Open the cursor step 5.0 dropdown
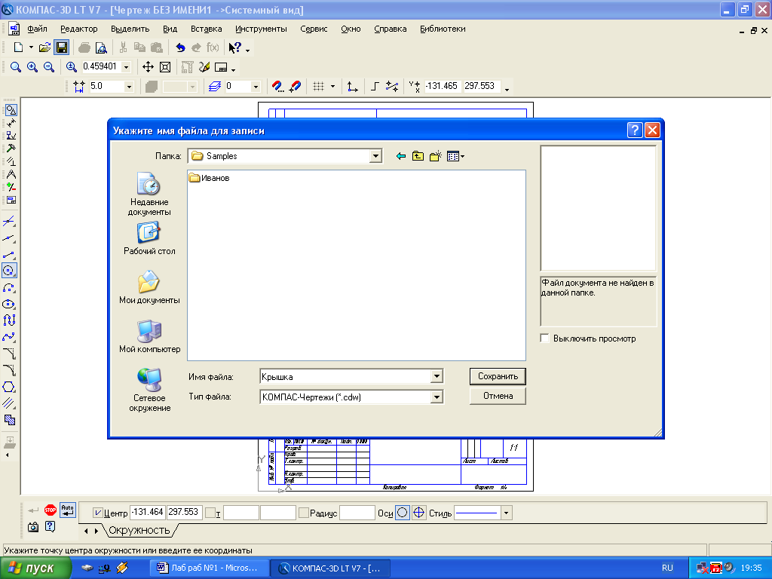772x579 pixels. point(129,87)
